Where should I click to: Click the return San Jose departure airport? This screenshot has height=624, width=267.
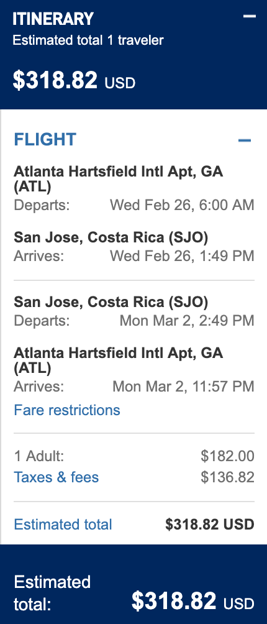pos(111,302)
